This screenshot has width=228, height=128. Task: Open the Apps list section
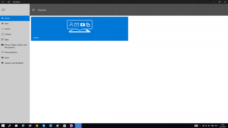(x=15, y=39)
